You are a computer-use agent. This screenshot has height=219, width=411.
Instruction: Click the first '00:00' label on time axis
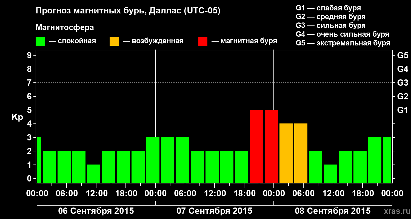point(37,194)
